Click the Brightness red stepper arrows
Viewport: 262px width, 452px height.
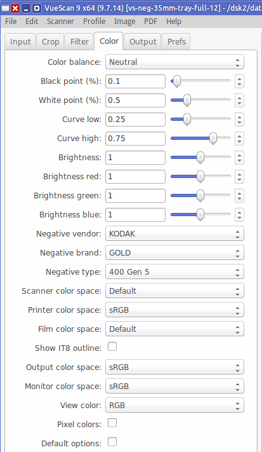(239, 177)
